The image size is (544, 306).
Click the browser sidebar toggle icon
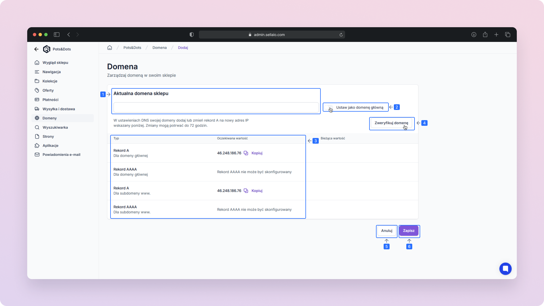57,35
